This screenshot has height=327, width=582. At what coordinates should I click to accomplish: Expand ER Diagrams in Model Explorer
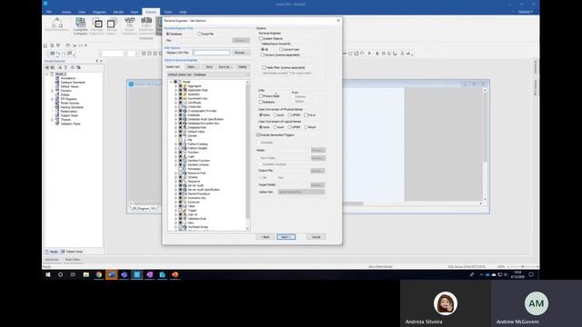pyautogui.click(x=53, y=99)
